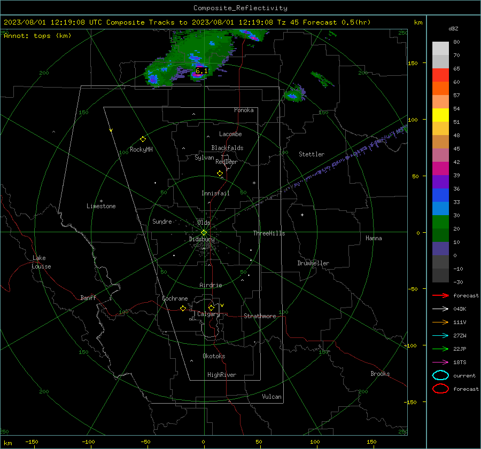Click the 'Annot: tops (km)' label
Viewport: 481px width, 449px height.
point(37,36)
